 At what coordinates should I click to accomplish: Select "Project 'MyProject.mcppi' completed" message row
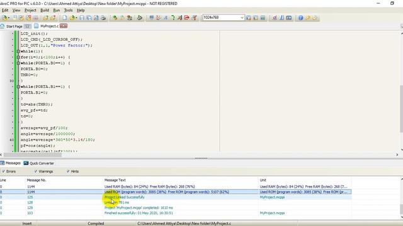click(x=176, y=208)
